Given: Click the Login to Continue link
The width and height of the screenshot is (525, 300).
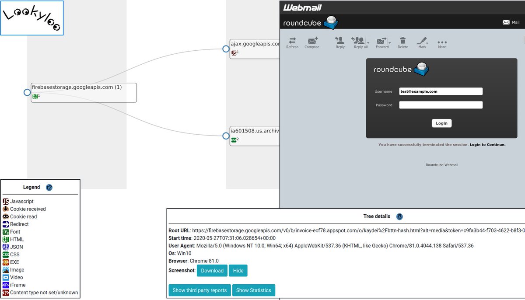Looking at the screenshot, I should [x=487, y=144].
